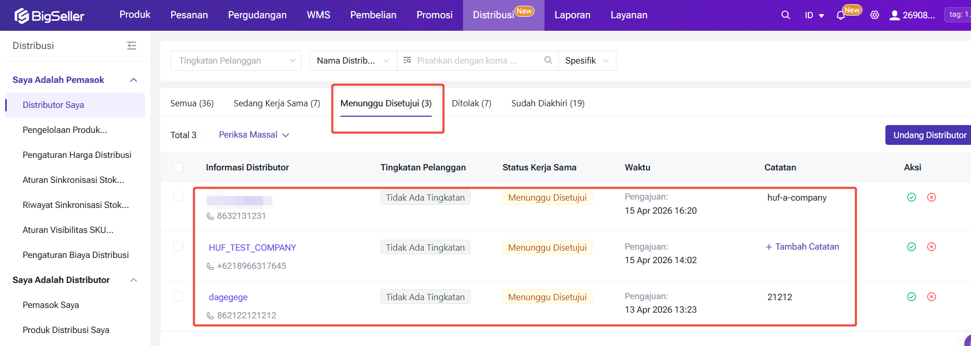Screen dimensions: 971x346
Task: Expand the Periksa Massal dropdown
Action: (254, 135)
